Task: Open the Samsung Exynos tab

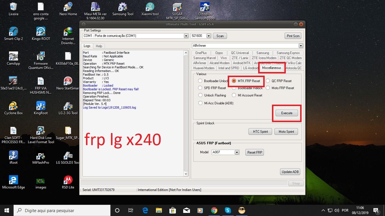Action: [288, 53]
